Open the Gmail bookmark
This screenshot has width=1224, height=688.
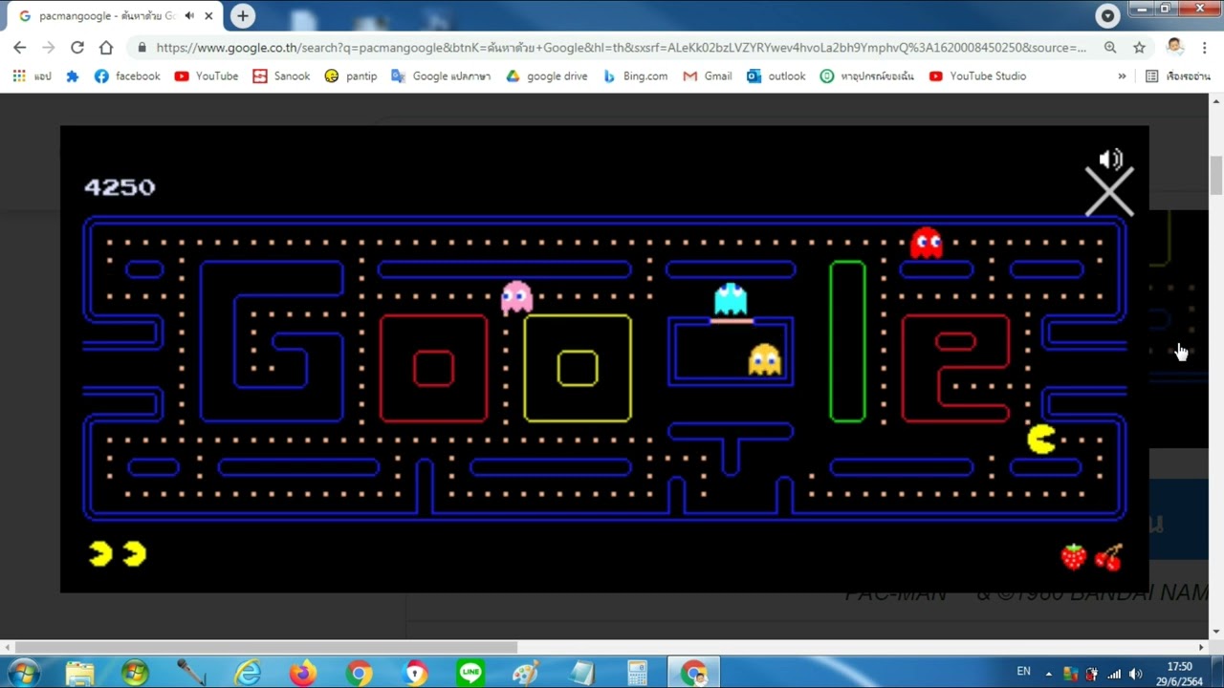click(x=708, y=75)
